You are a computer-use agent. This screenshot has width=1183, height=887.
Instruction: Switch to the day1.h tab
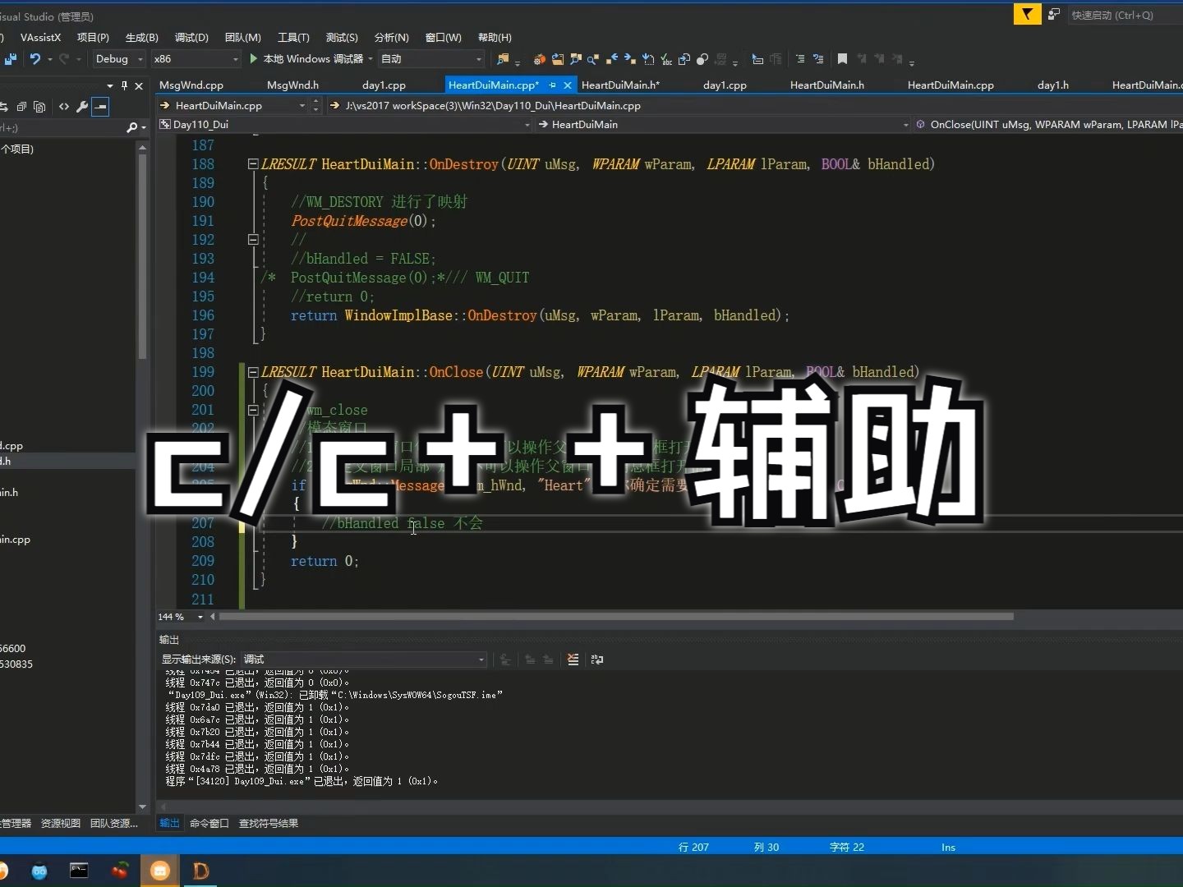click(x=1053, y=85)
